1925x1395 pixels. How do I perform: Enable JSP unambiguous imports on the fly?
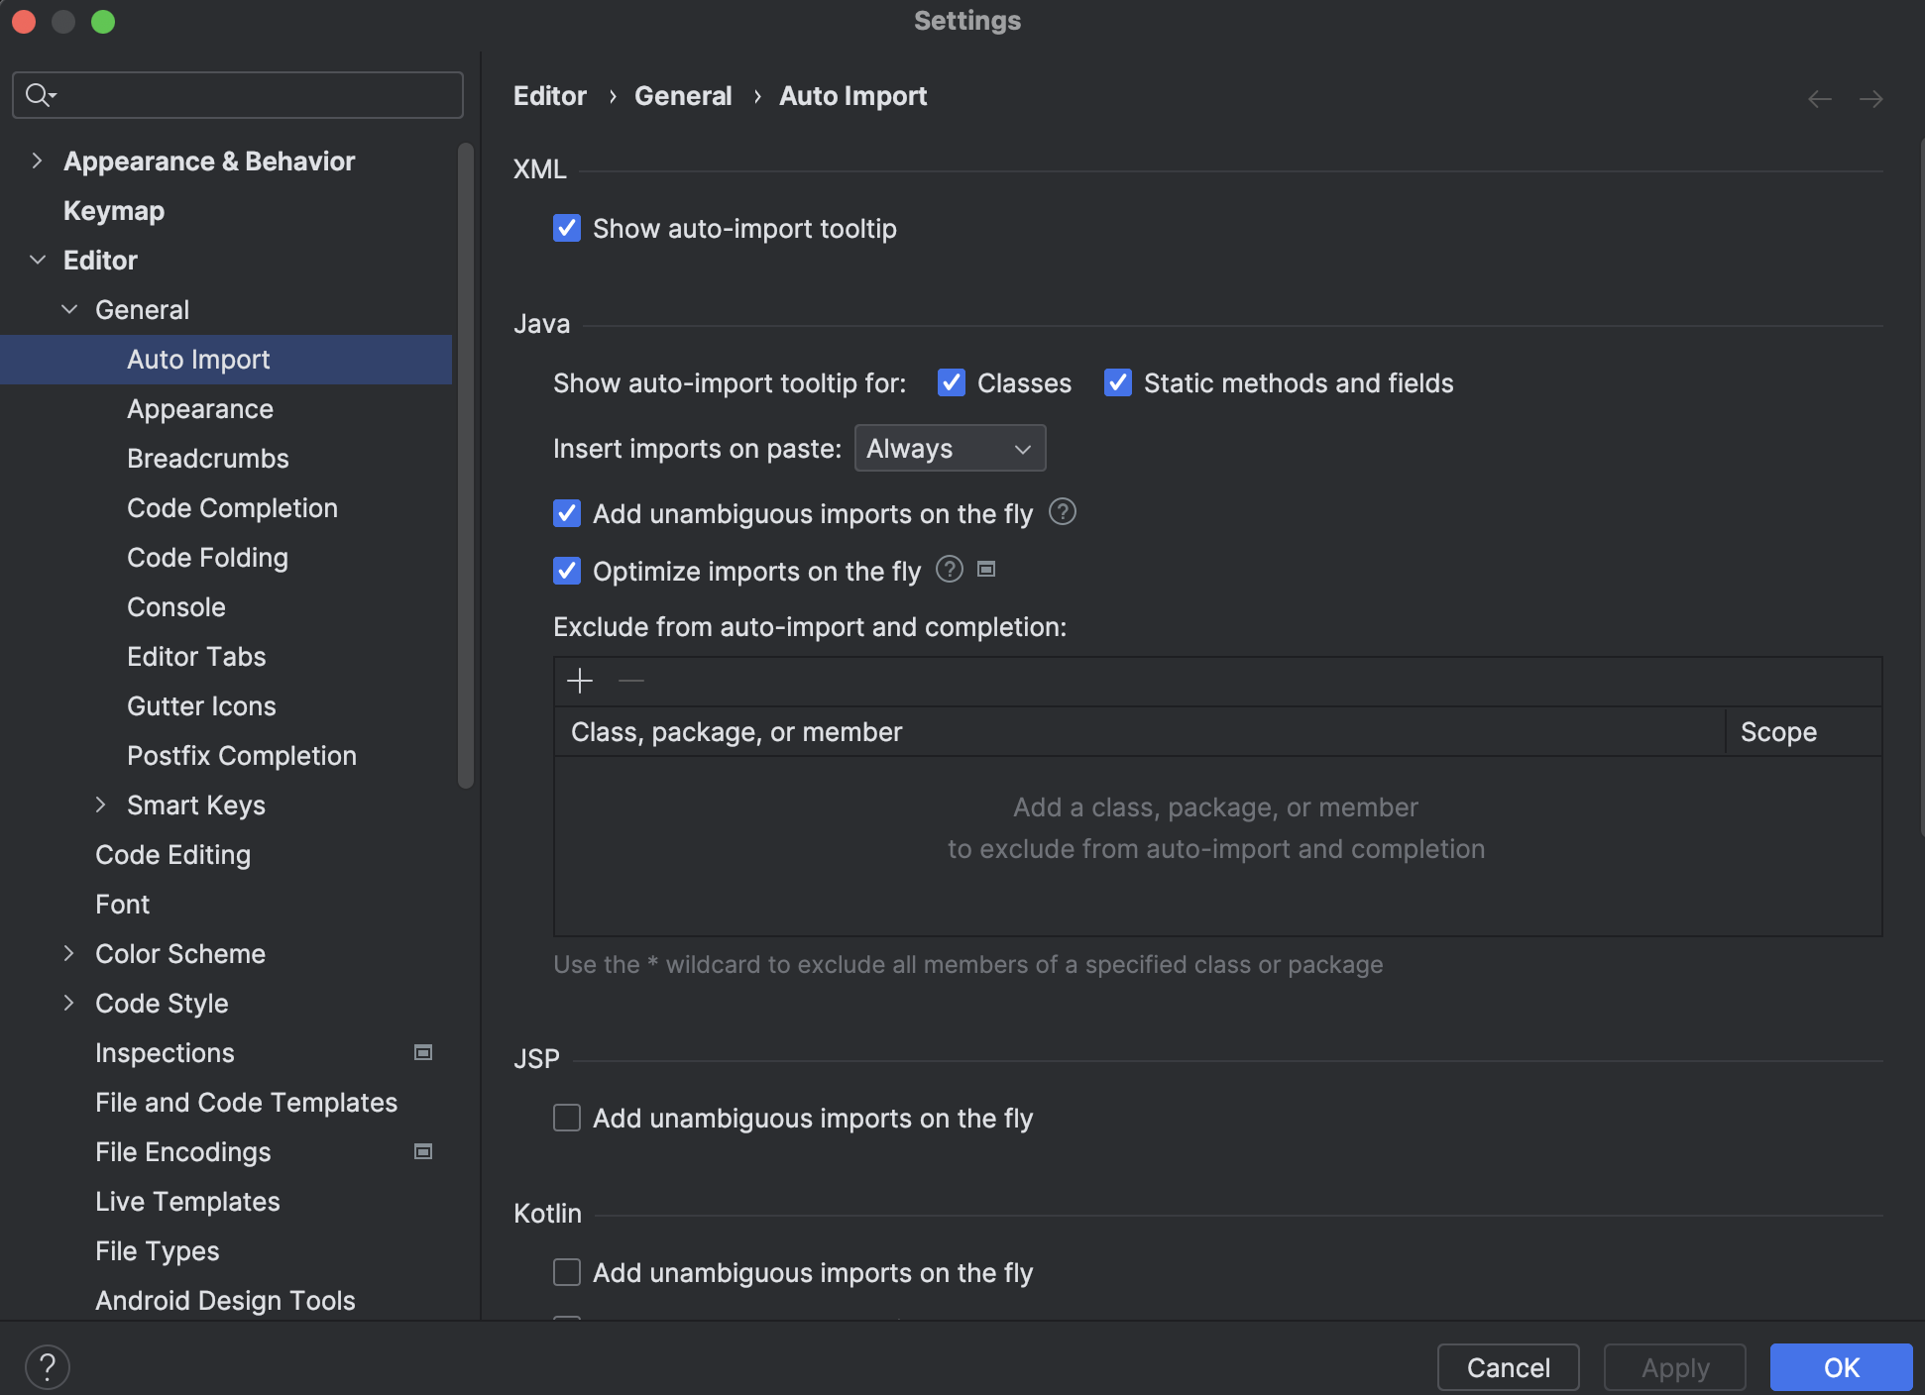tap(567, 1118)
